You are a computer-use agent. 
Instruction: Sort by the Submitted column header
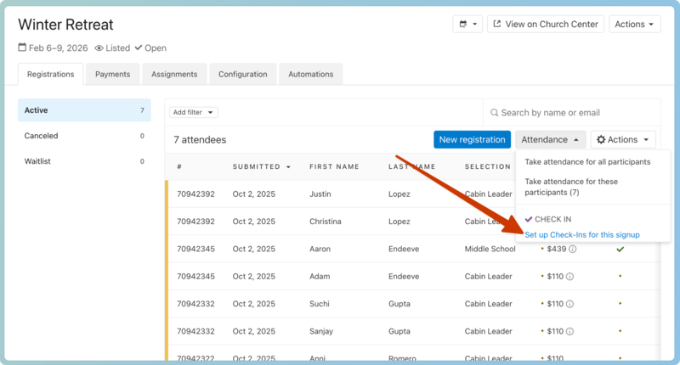pyautogui.click(x=261, y=166)
